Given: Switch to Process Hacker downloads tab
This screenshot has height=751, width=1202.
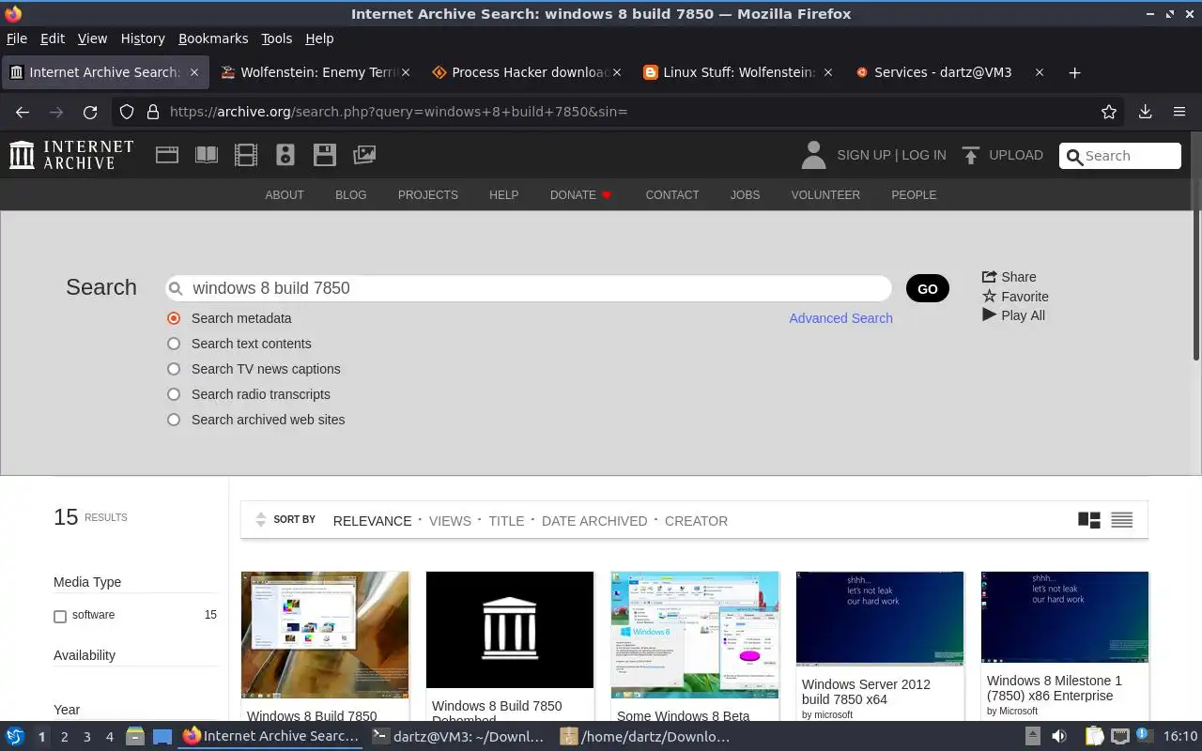Looking at the screenshot, I should (526, 72).
